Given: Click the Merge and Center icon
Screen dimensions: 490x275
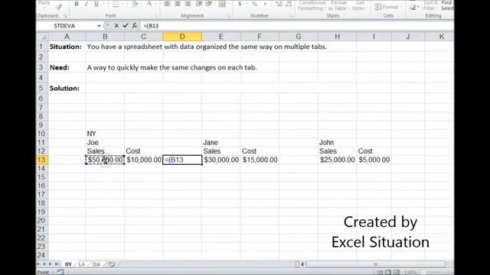Looking at the screenshot, I should tap(222, 4).
